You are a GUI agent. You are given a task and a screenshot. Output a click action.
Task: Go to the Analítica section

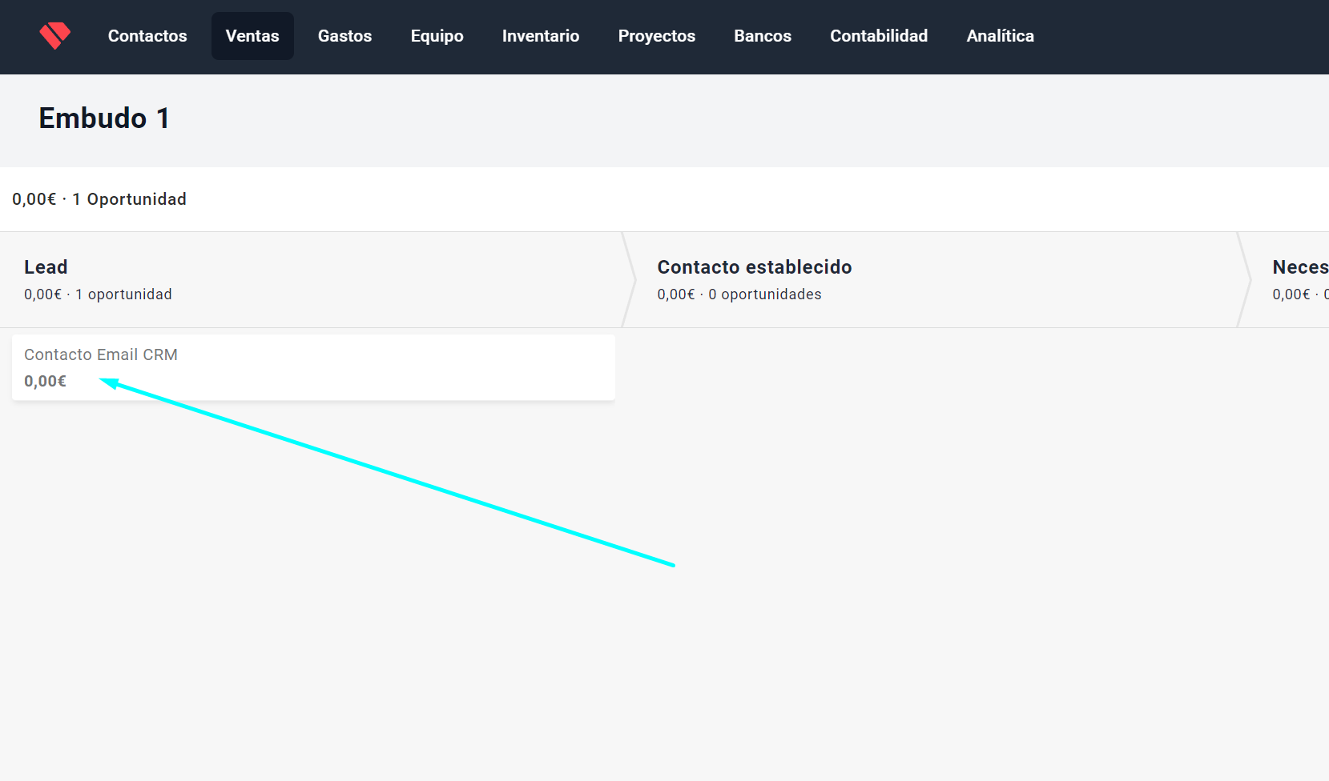1000,36
